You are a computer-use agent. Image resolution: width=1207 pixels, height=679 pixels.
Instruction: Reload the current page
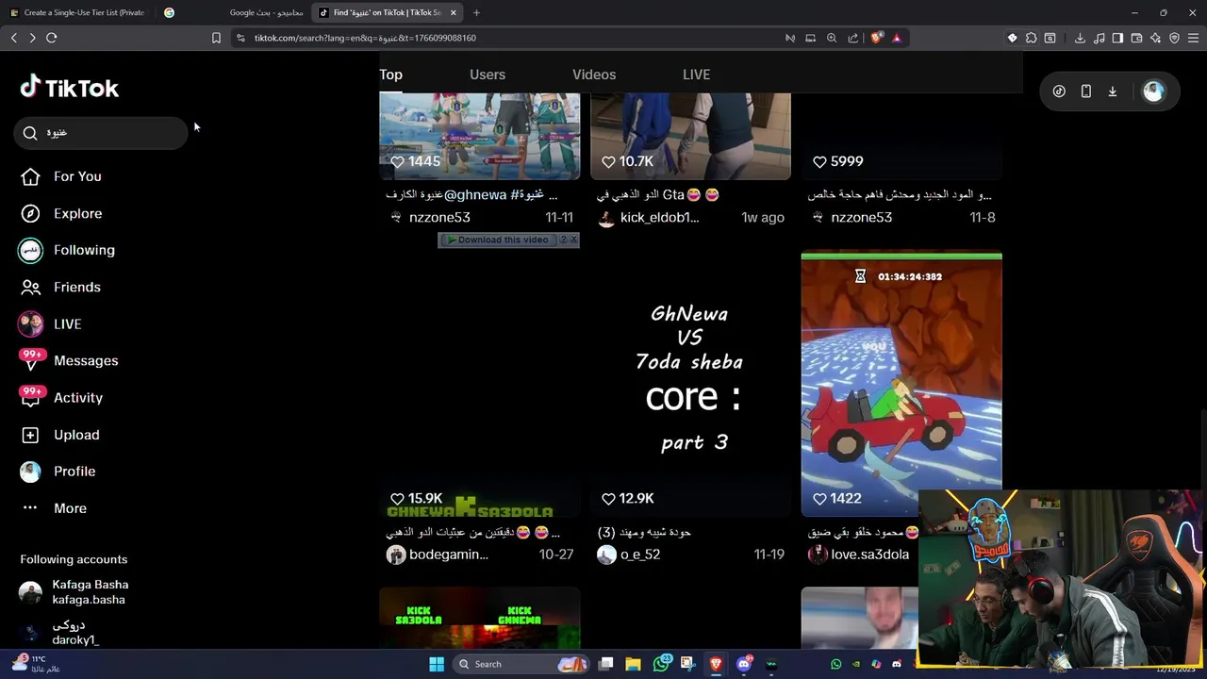(52, 38)
